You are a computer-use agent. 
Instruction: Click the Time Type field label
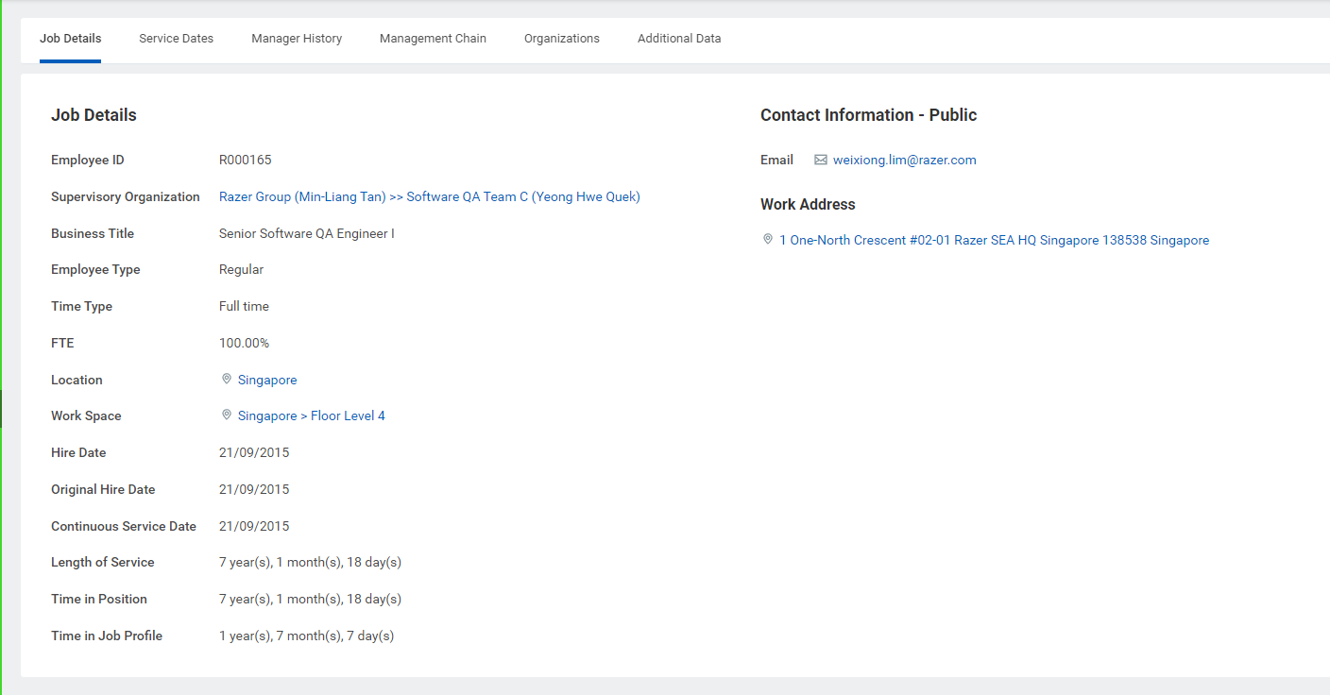(82, 306)
